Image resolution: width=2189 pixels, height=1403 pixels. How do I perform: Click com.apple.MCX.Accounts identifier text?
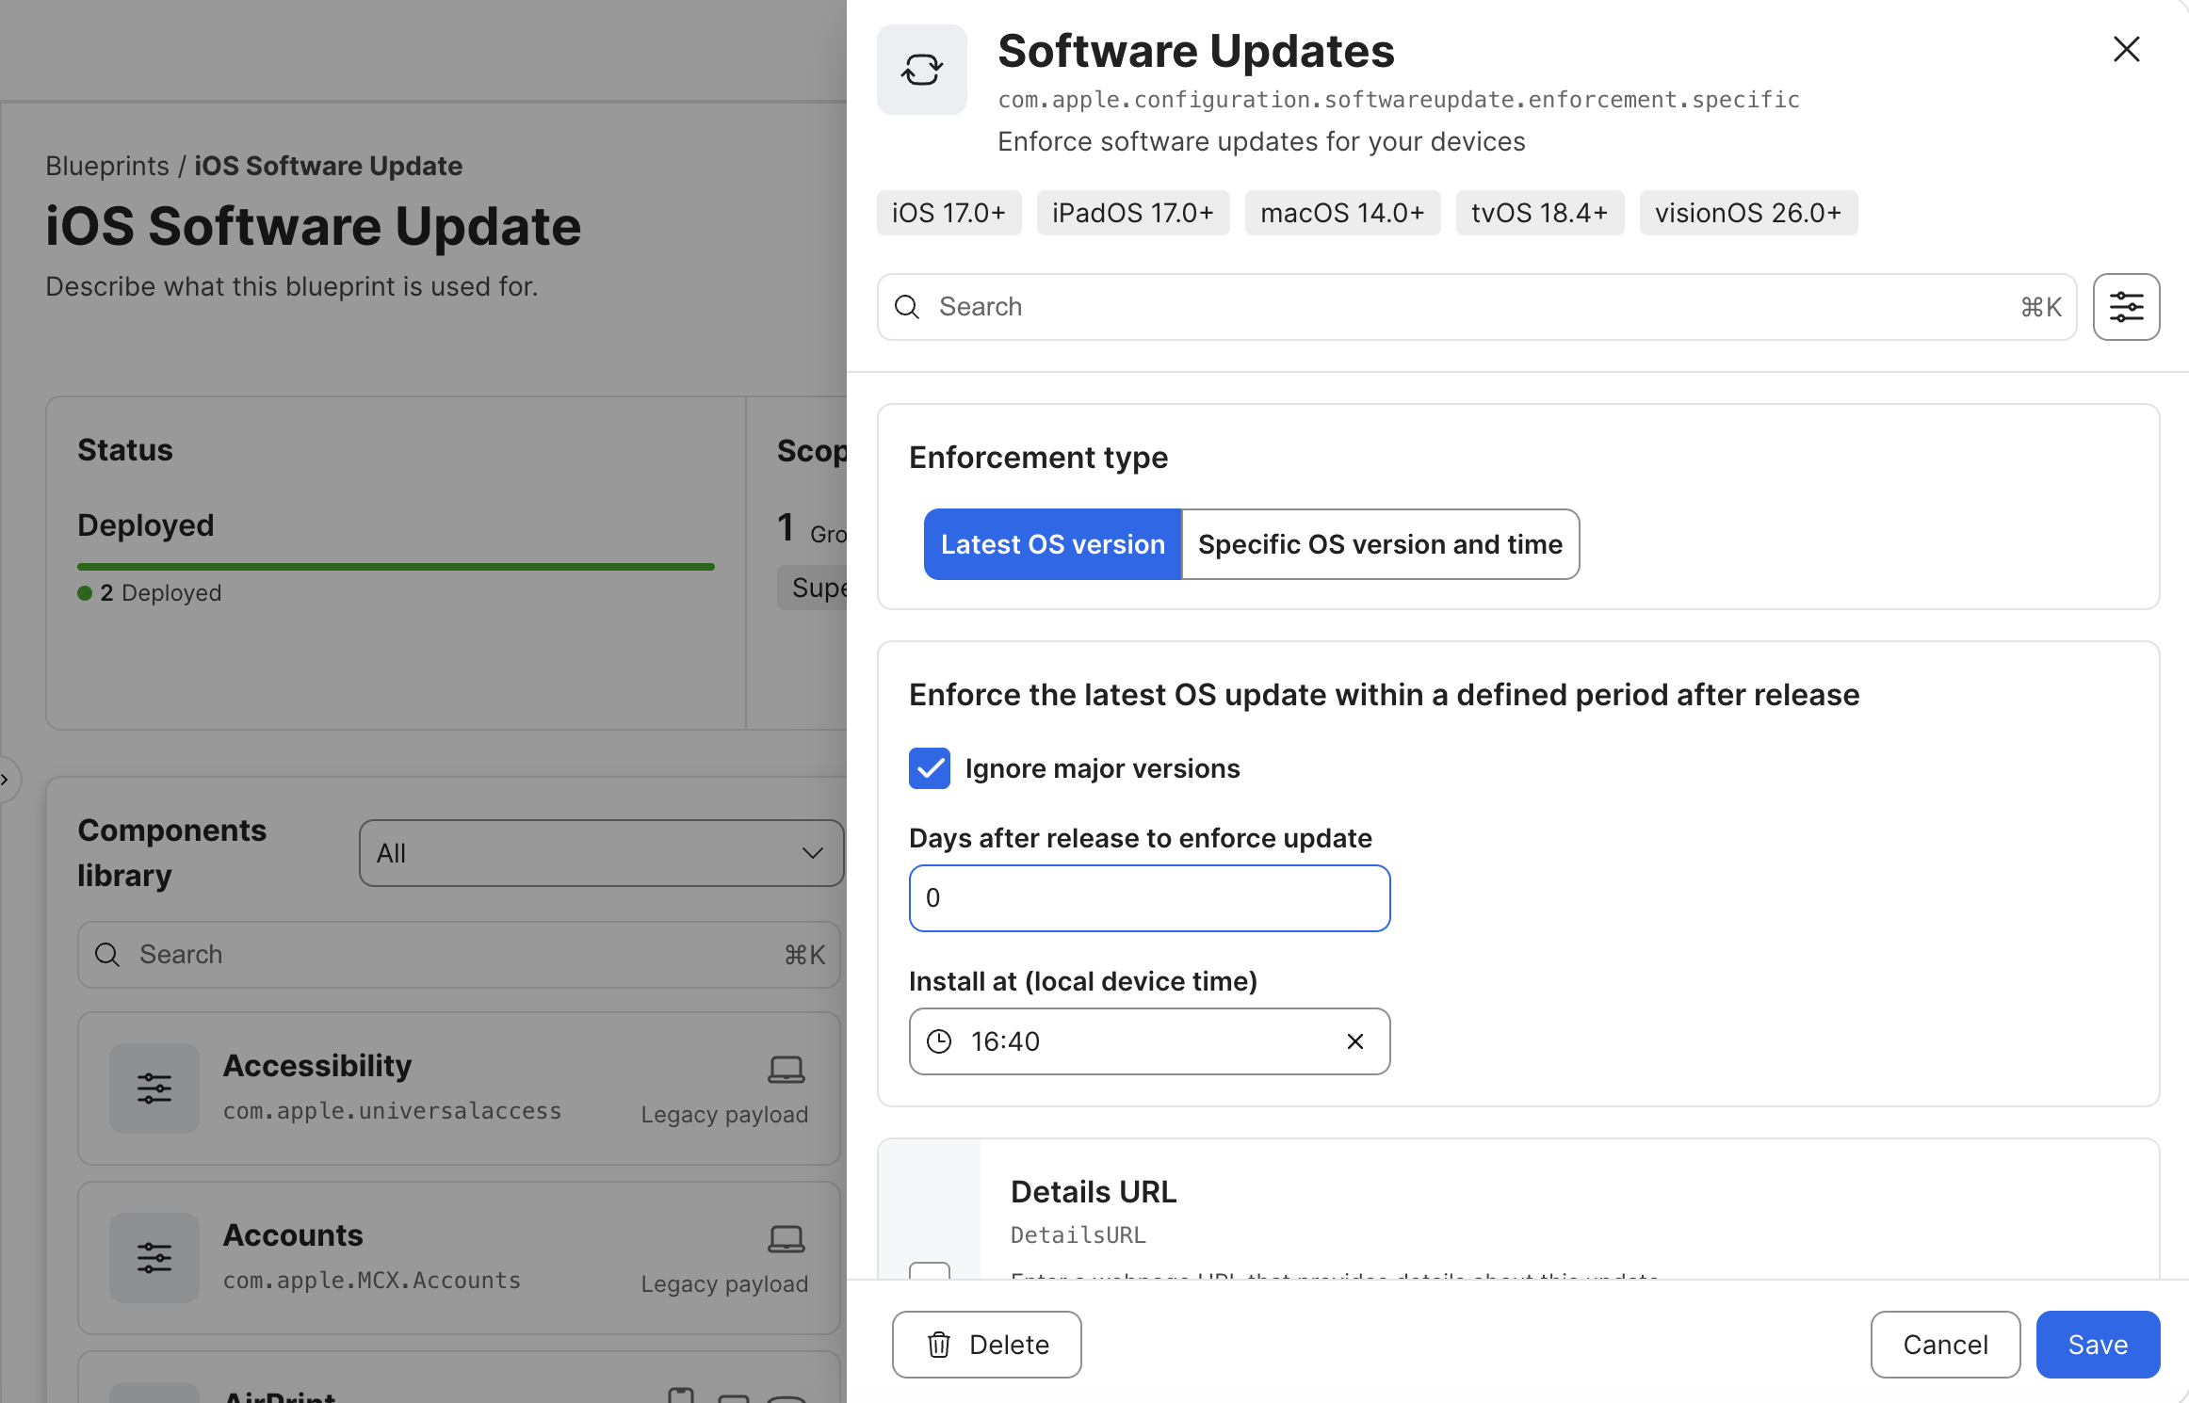tap(372, 1281)
